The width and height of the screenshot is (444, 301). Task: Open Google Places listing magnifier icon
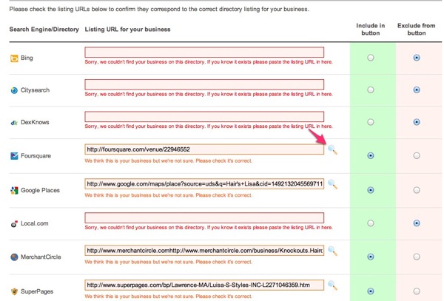pos(332,184)
